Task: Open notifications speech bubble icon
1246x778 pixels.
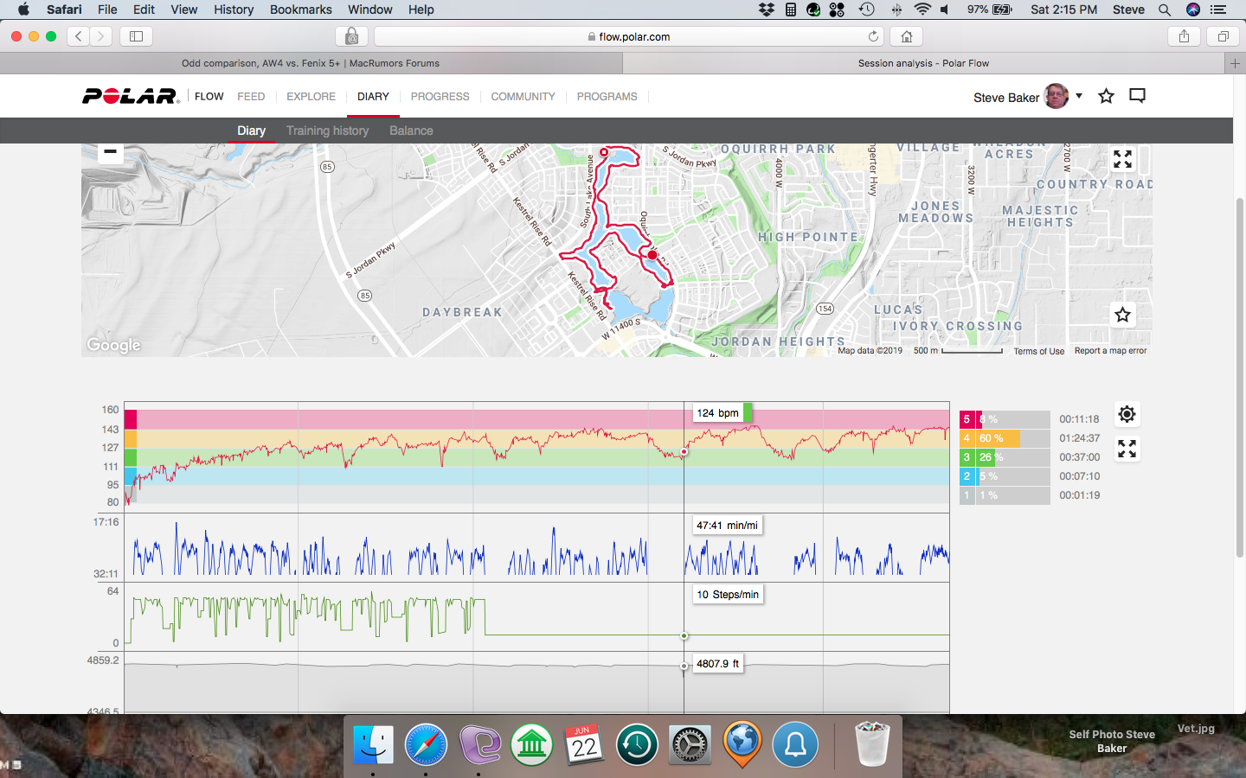Action: tap(1137, 96)
